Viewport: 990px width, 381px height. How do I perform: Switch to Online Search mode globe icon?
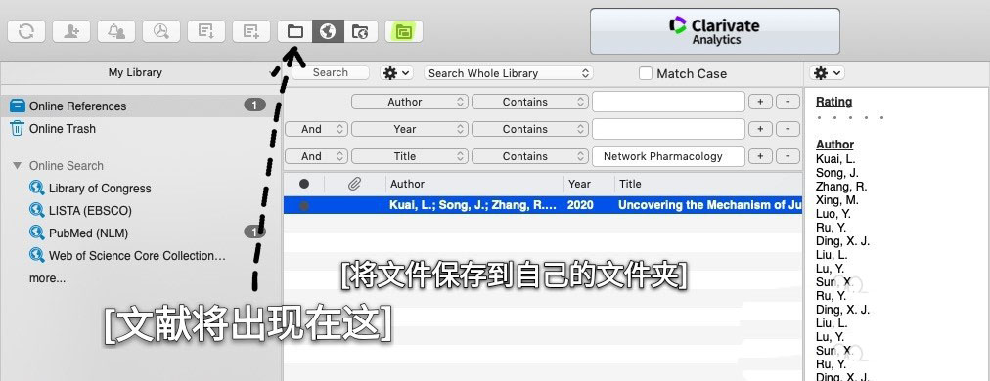[x=328, y=31]
